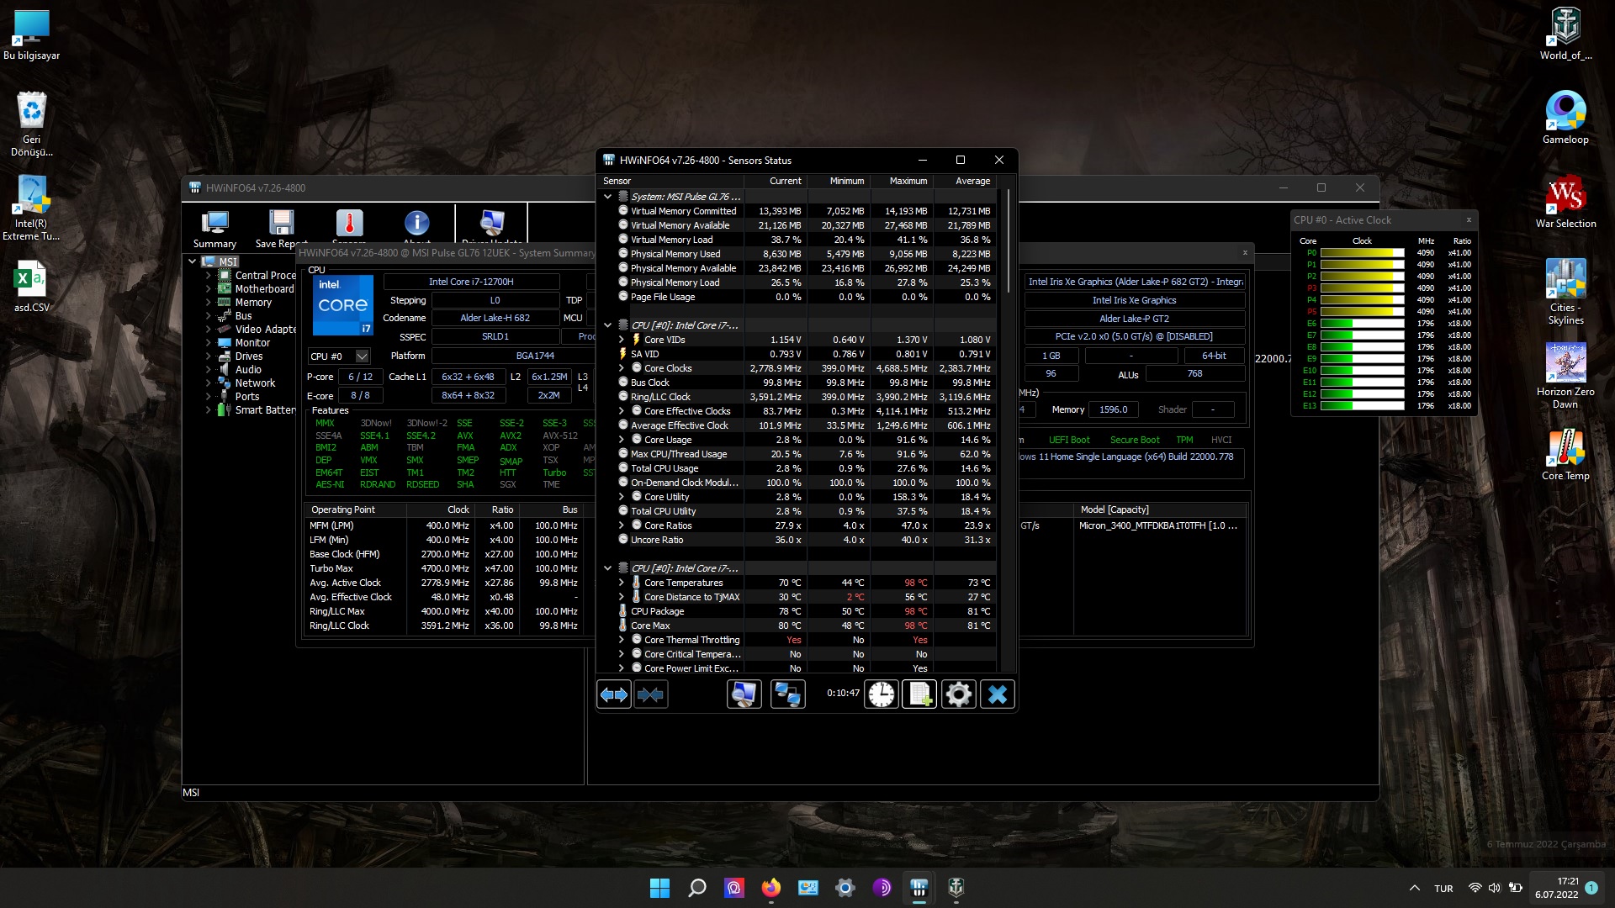Viewport: 1615px width, 908px height.
Task: Click the Intel Core i7-12700H name field
Action: (471, 282)
